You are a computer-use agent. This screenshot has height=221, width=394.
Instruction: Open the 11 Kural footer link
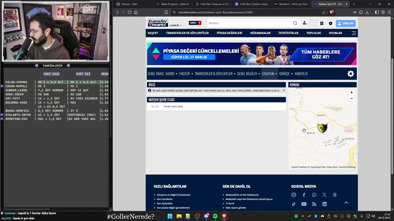(x=230, y=204)
